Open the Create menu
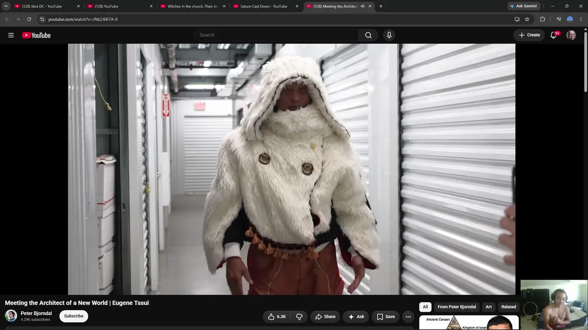This screenshot has height=330, width=588. 529,35
